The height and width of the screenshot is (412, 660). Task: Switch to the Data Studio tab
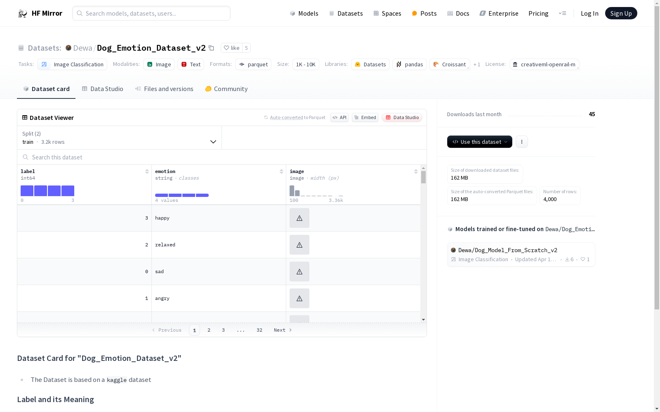point(102,89)
